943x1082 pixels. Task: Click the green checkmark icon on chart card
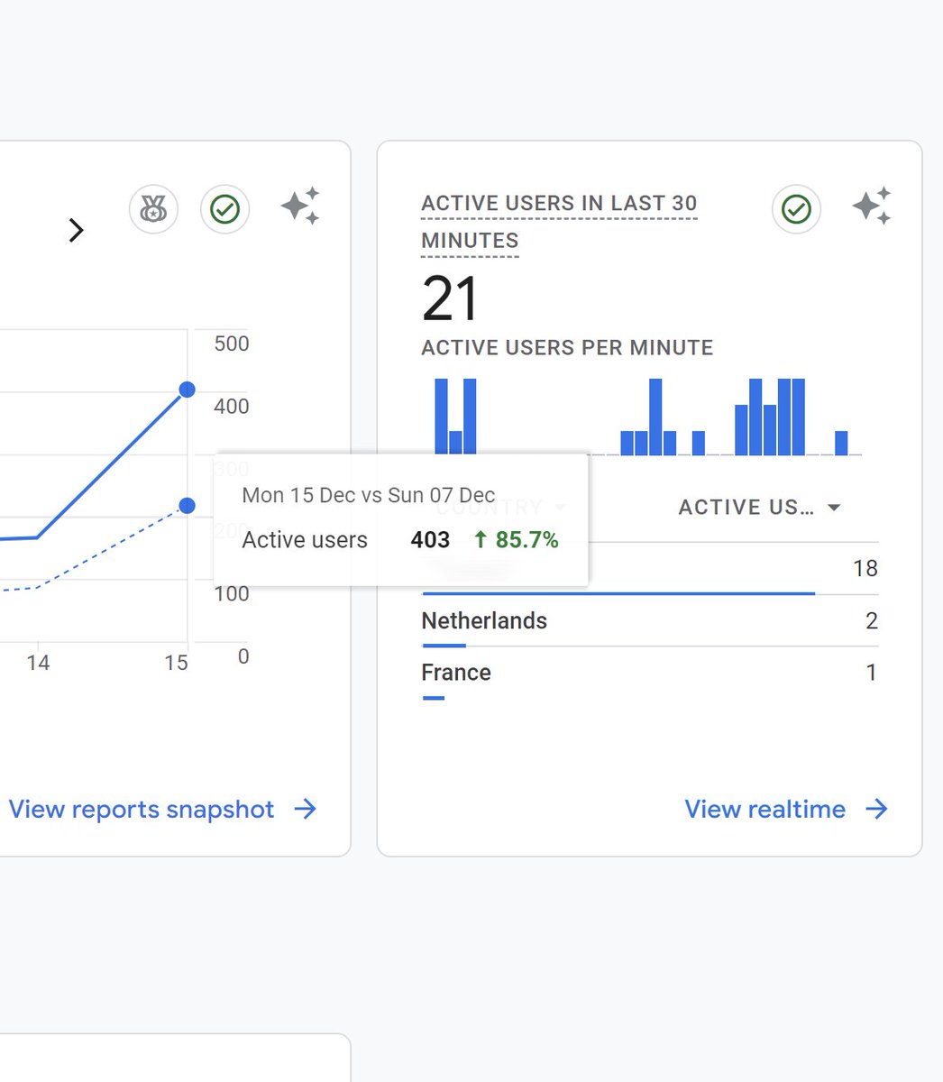(x=224, y=209)
